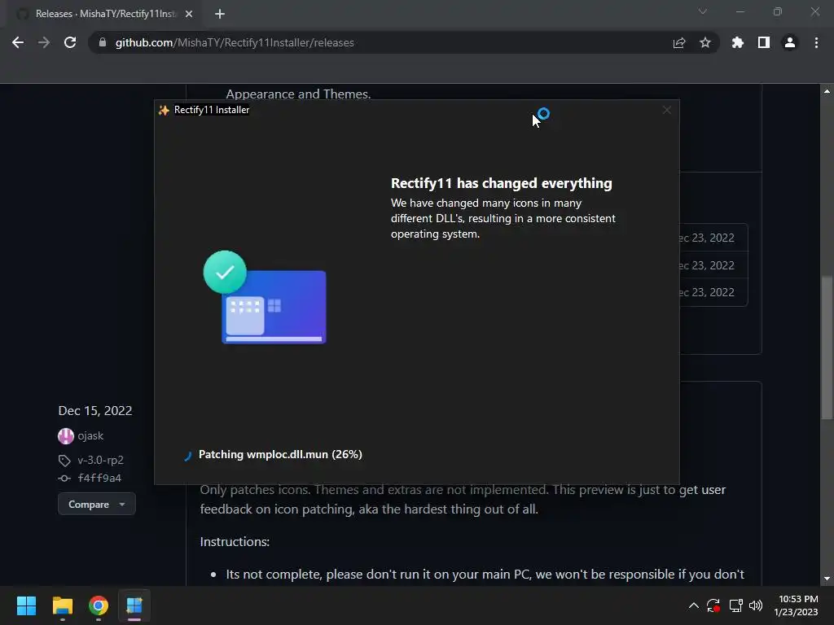834x625 pixels.
Task: Open the Chrome three-dot menu
Action: pos(816,42)
